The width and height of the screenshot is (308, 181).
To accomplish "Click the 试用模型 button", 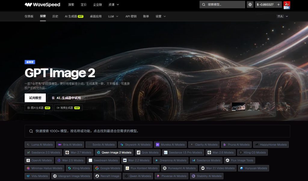I will coord(35,98).
